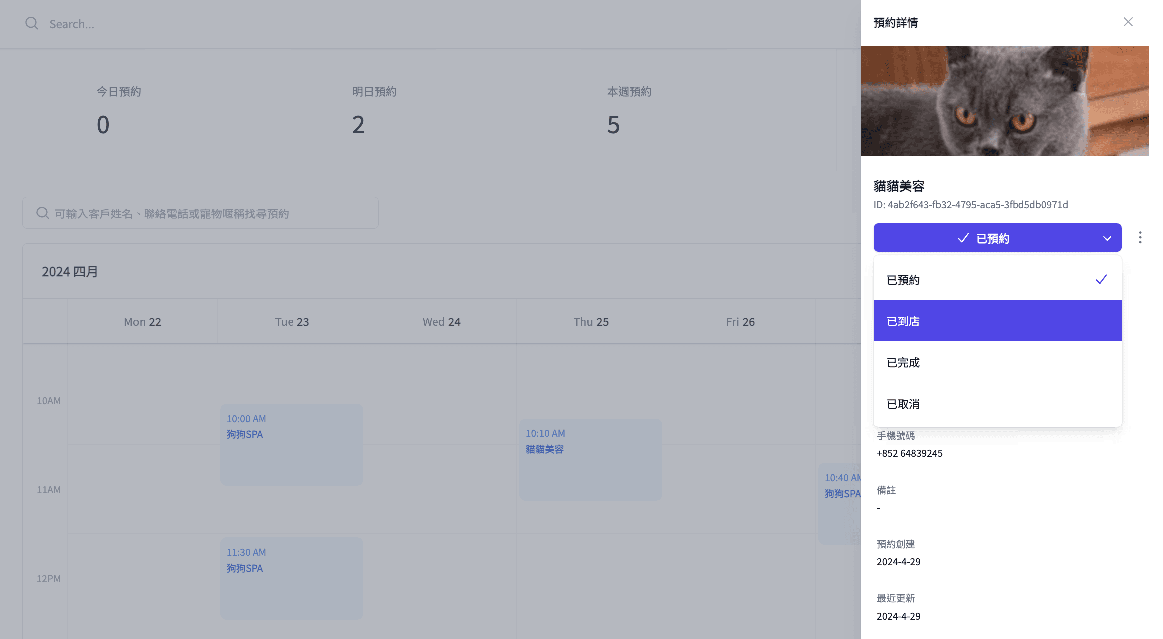Click the customer name search field
Viewport: 1163px width, 639px height.
click(200, 213)
